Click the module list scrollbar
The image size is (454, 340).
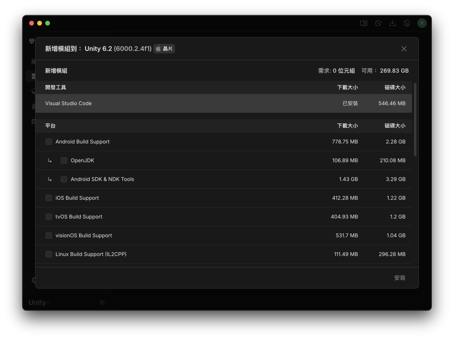point(415,120)
